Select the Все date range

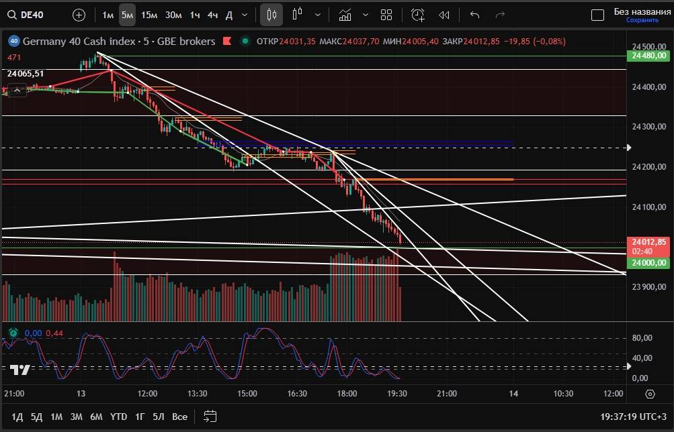click(179, 417)
